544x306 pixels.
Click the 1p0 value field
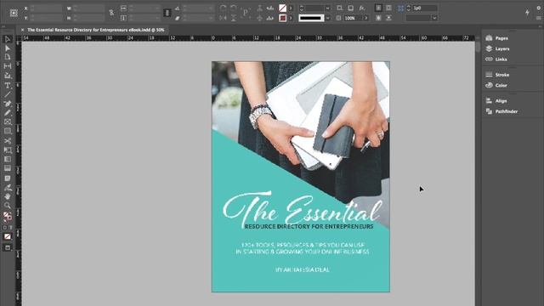click(x=425, y=8)
